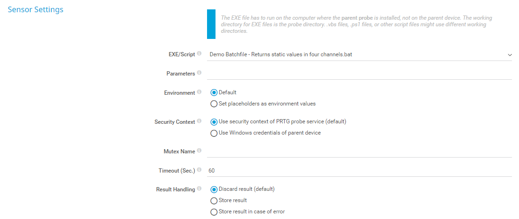Show help icon for Security Context
519x219 pixels.
point(200,121)
